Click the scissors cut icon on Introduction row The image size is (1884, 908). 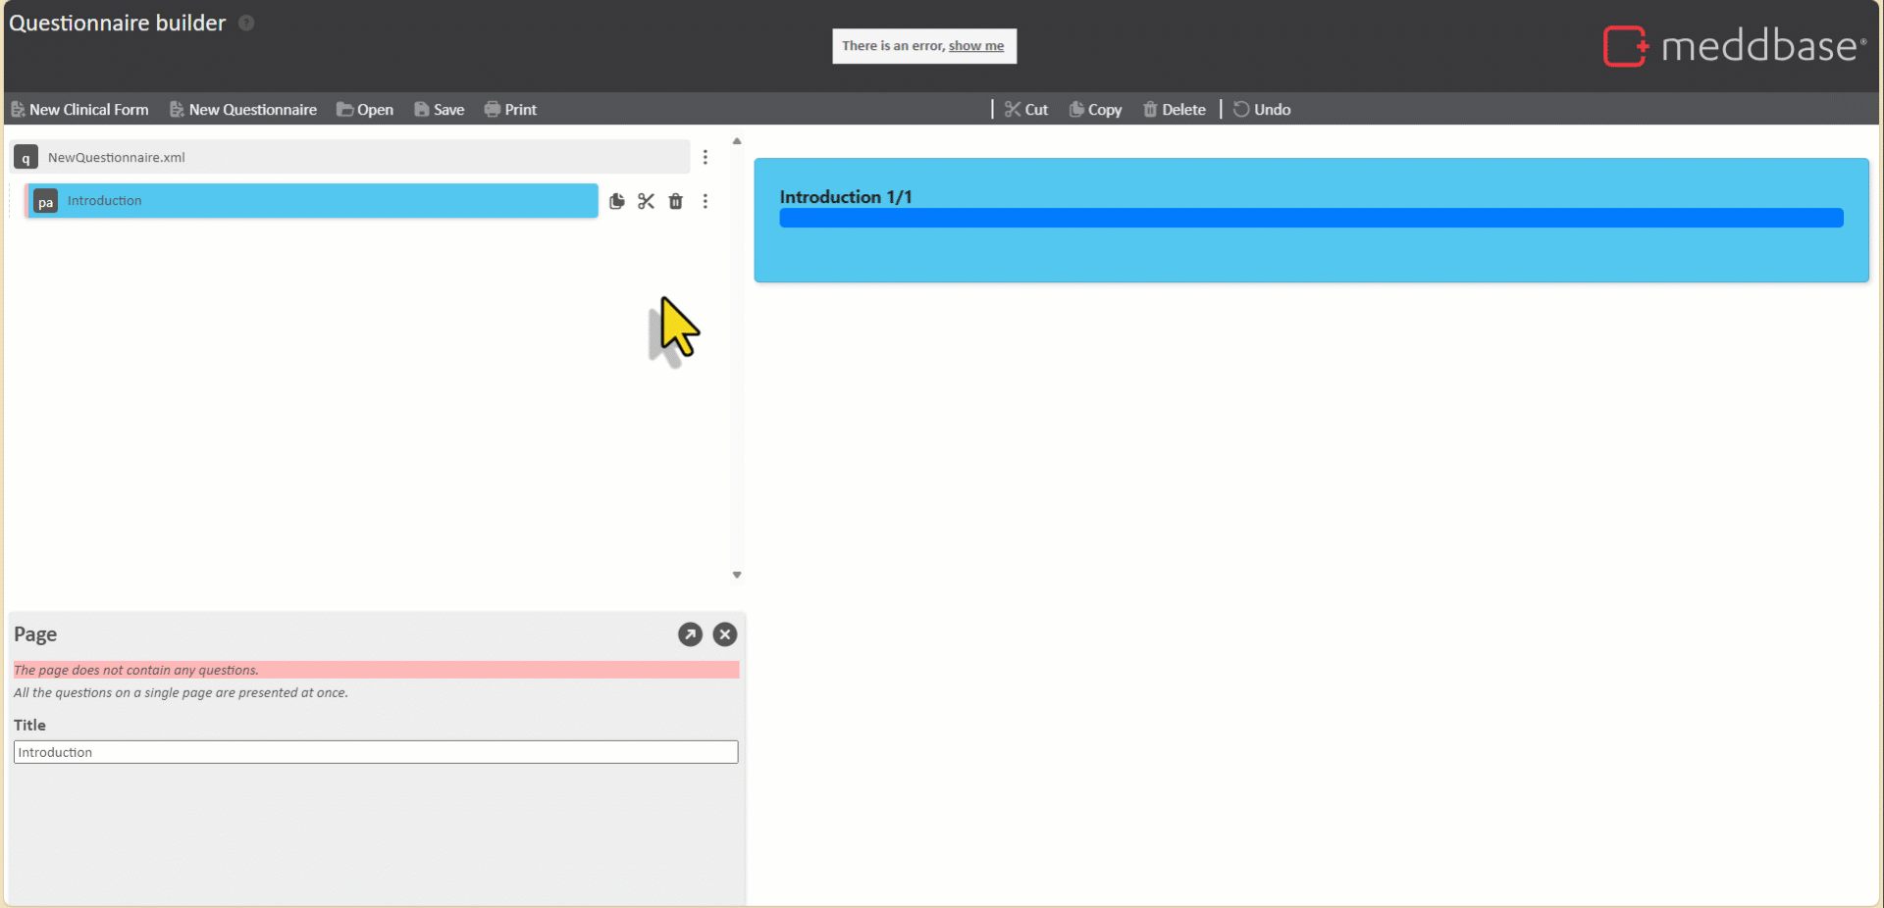[646, 201]
